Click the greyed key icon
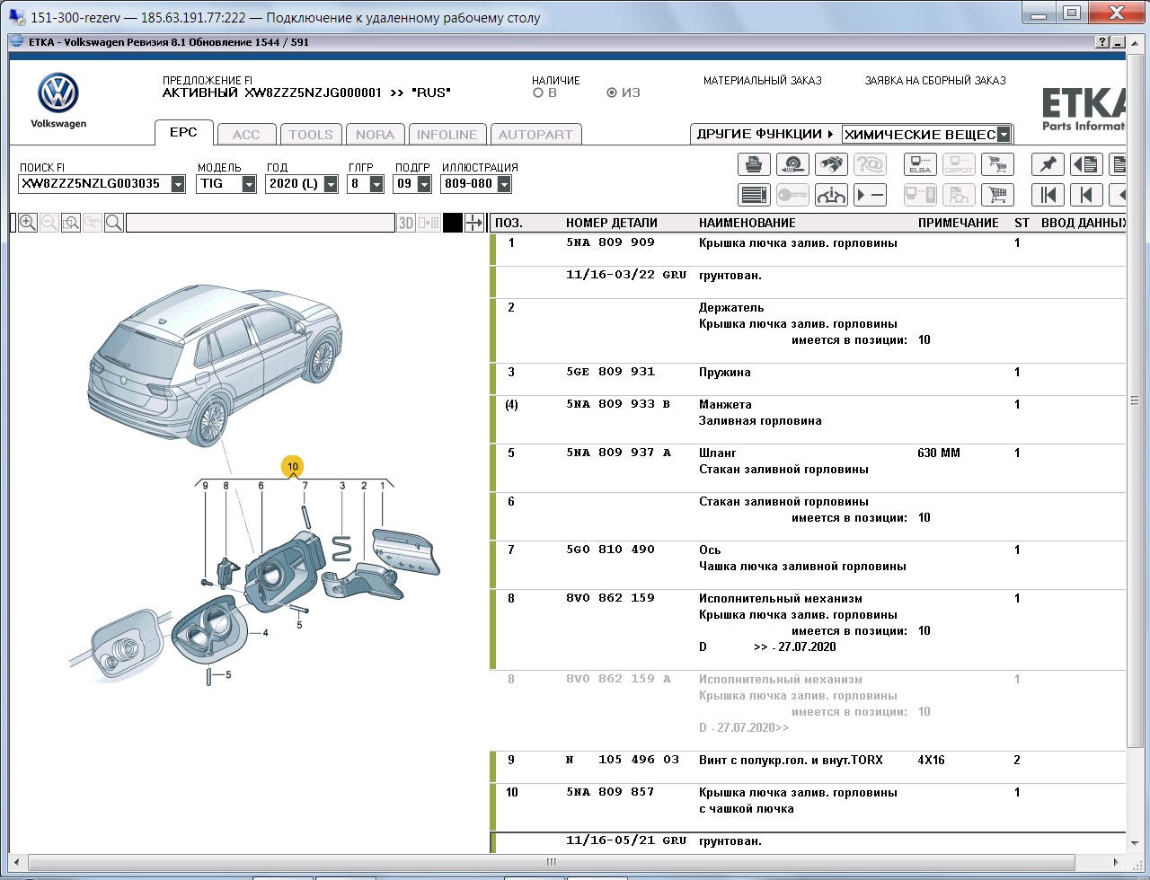 792,195
